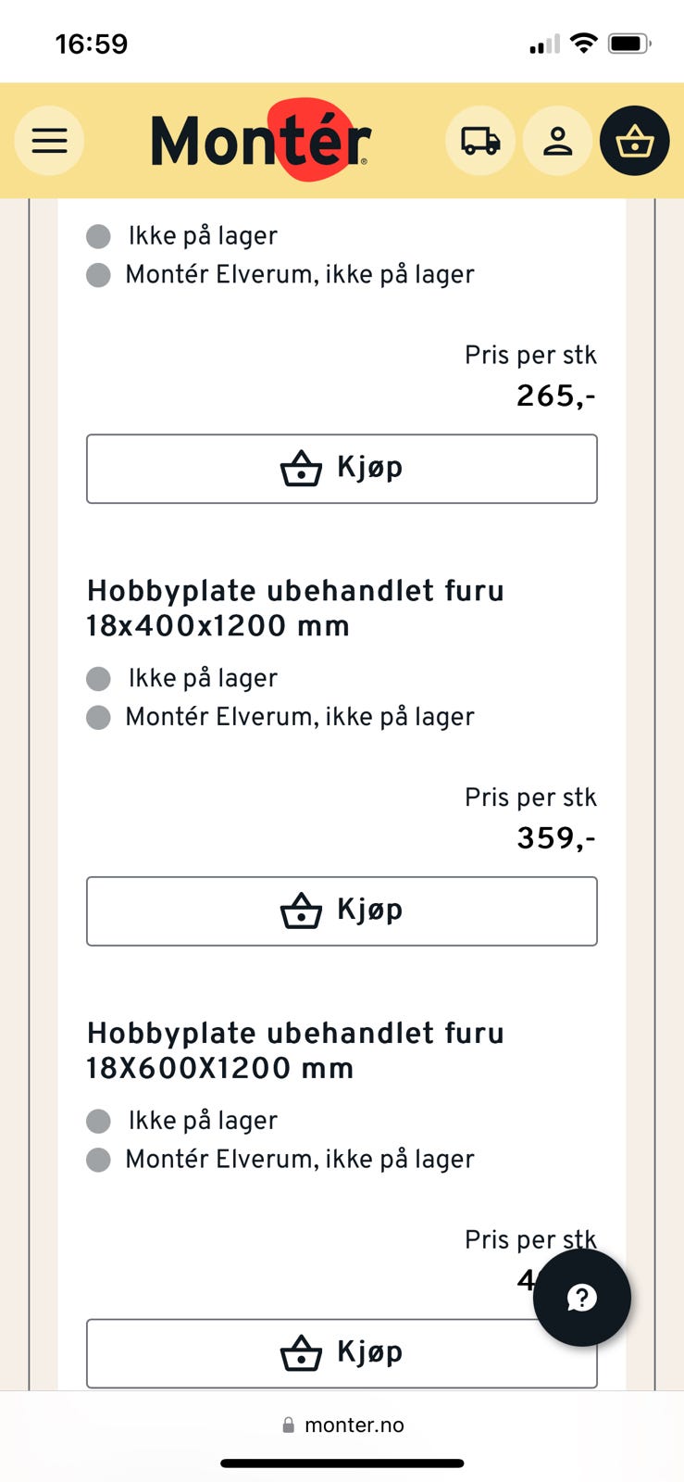
Task: Open the shopping basket in header
Action: (x=634, y=141)
